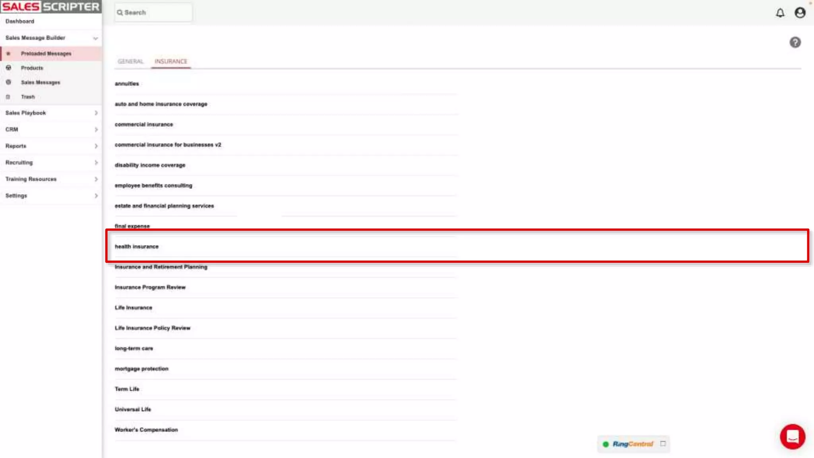Click the notification bell icon
This screenshot has height=458, width=814.
780,13
